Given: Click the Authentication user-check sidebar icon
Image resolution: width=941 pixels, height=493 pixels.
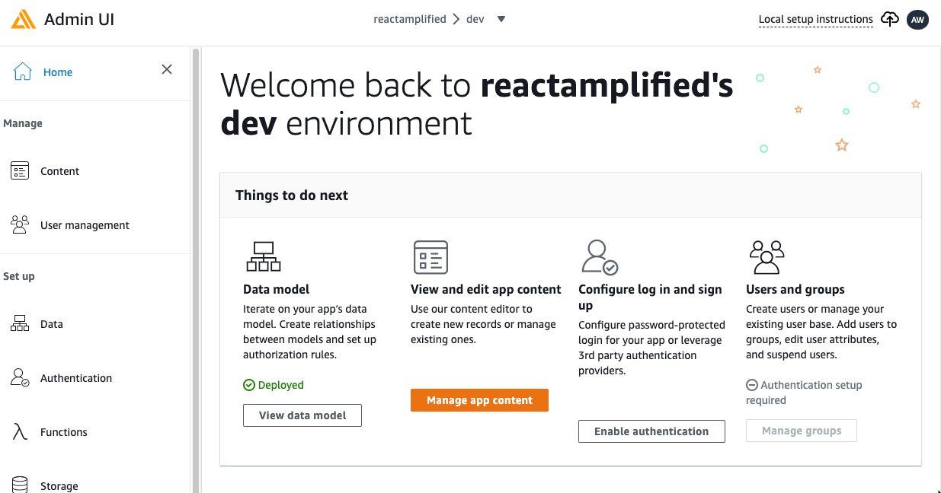Looking at the screenshot, I should [x=20, y=377].
